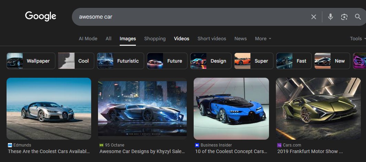Open '2019 Frankfurt Motor Show' link
The width and height of the screenshot is (366, 162).
(310, 151)
